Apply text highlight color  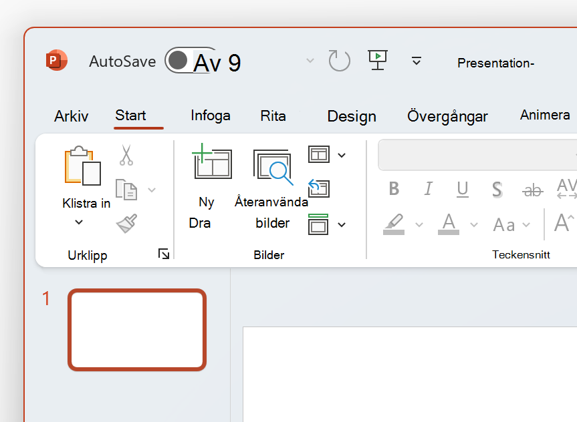click(x=394, y=224)
